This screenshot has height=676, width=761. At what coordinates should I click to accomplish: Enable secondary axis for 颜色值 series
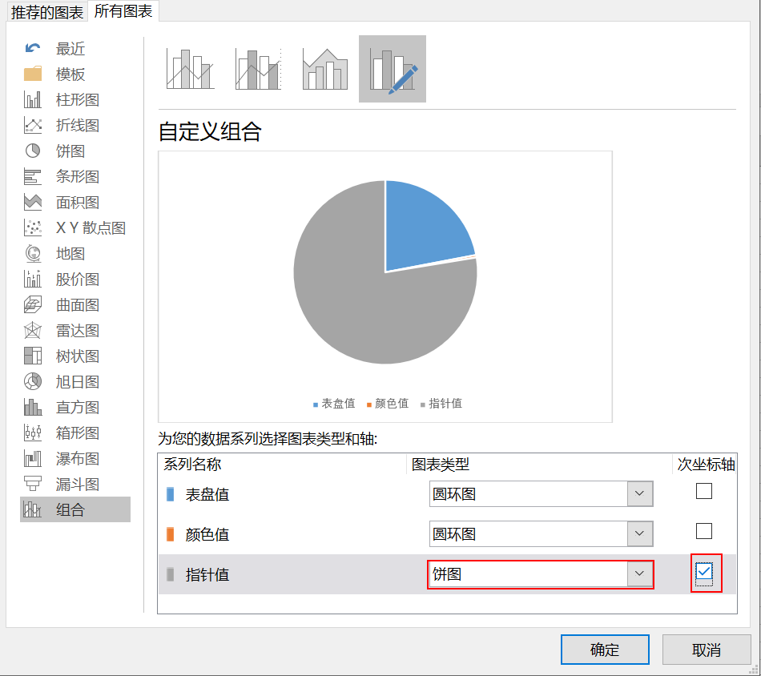(704, 531)
